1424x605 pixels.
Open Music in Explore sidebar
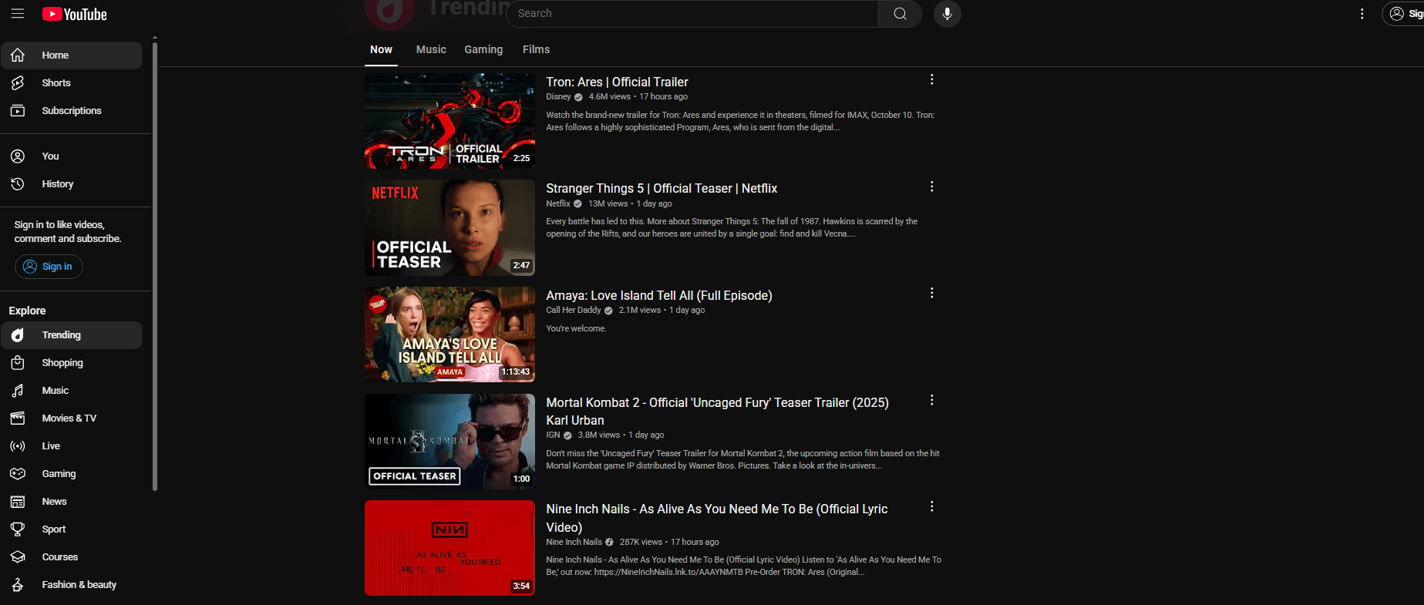[x=72, y=391]
